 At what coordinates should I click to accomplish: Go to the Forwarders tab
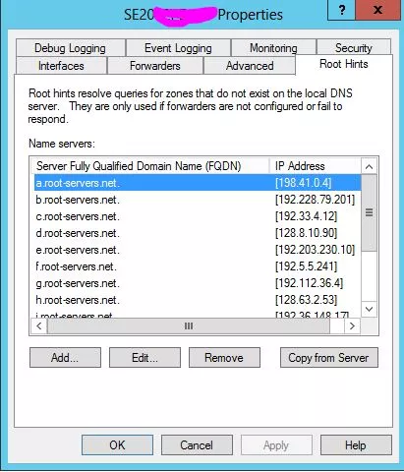[155, 66]
